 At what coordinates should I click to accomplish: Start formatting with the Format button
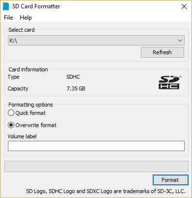point(170,180)
